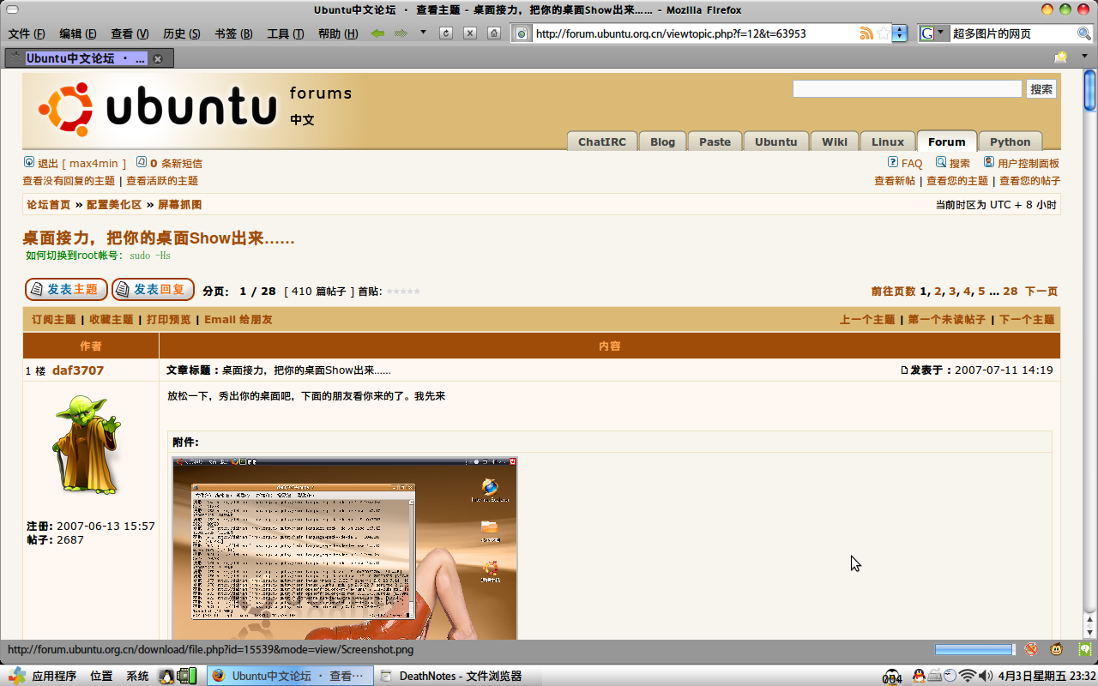Click the new tab star icon on the tab bar
1098x686 pixels.
point(1061,57)
